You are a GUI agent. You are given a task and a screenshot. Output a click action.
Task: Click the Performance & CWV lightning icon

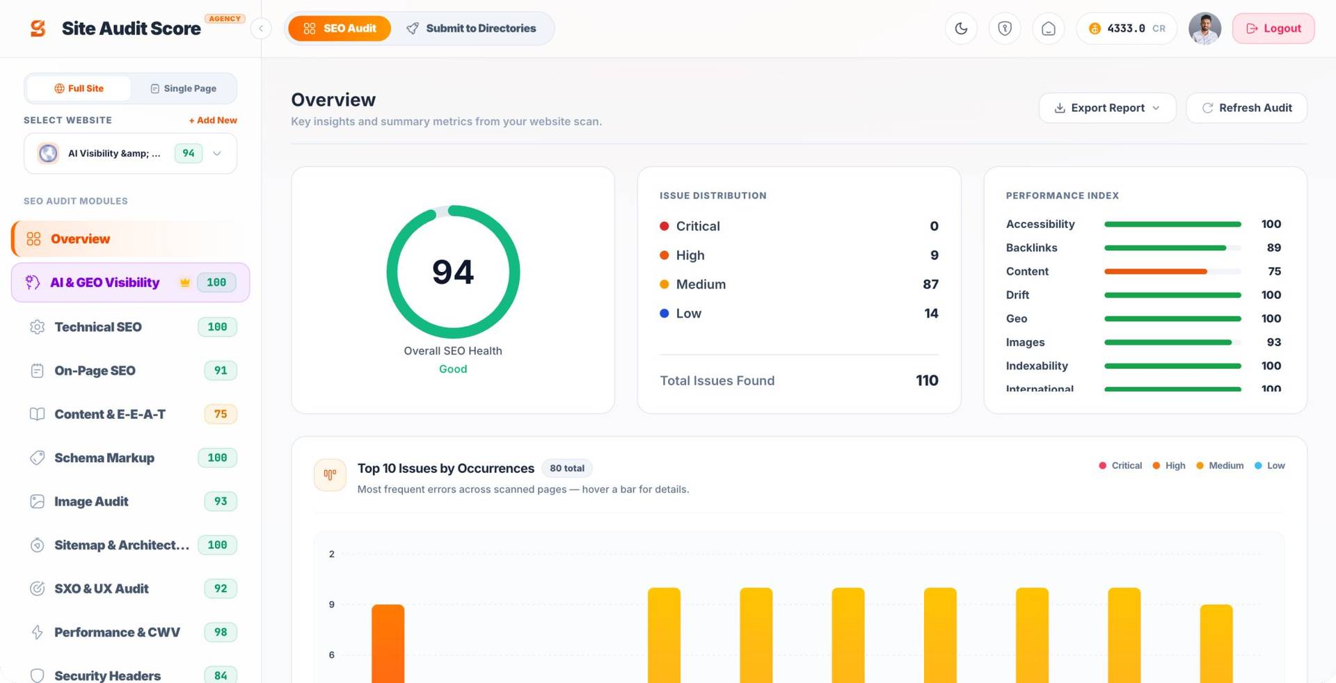[38, 632]
